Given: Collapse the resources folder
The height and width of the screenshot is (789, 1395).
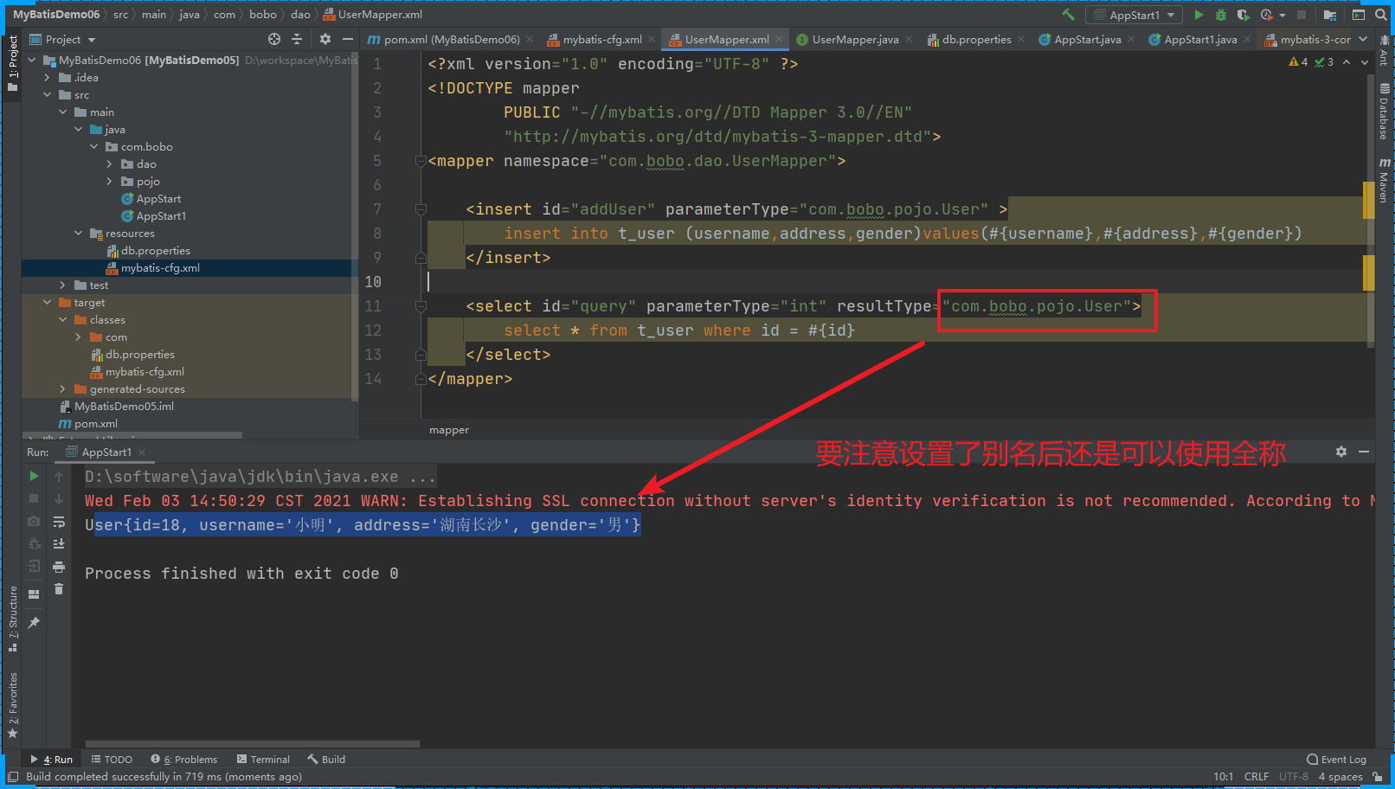Looking at the screenshot, I should click(78, 233).
